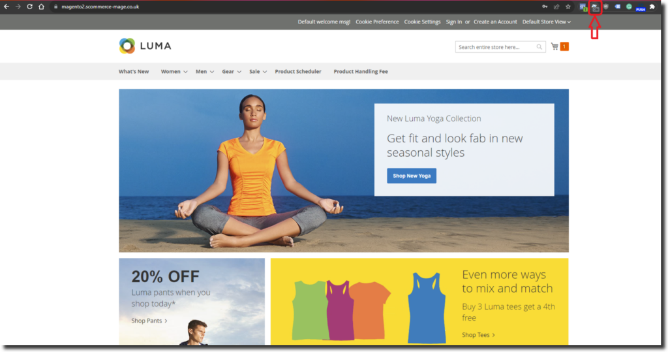
Task: Click the share page icon in address bar
Action: coord(556,7)
